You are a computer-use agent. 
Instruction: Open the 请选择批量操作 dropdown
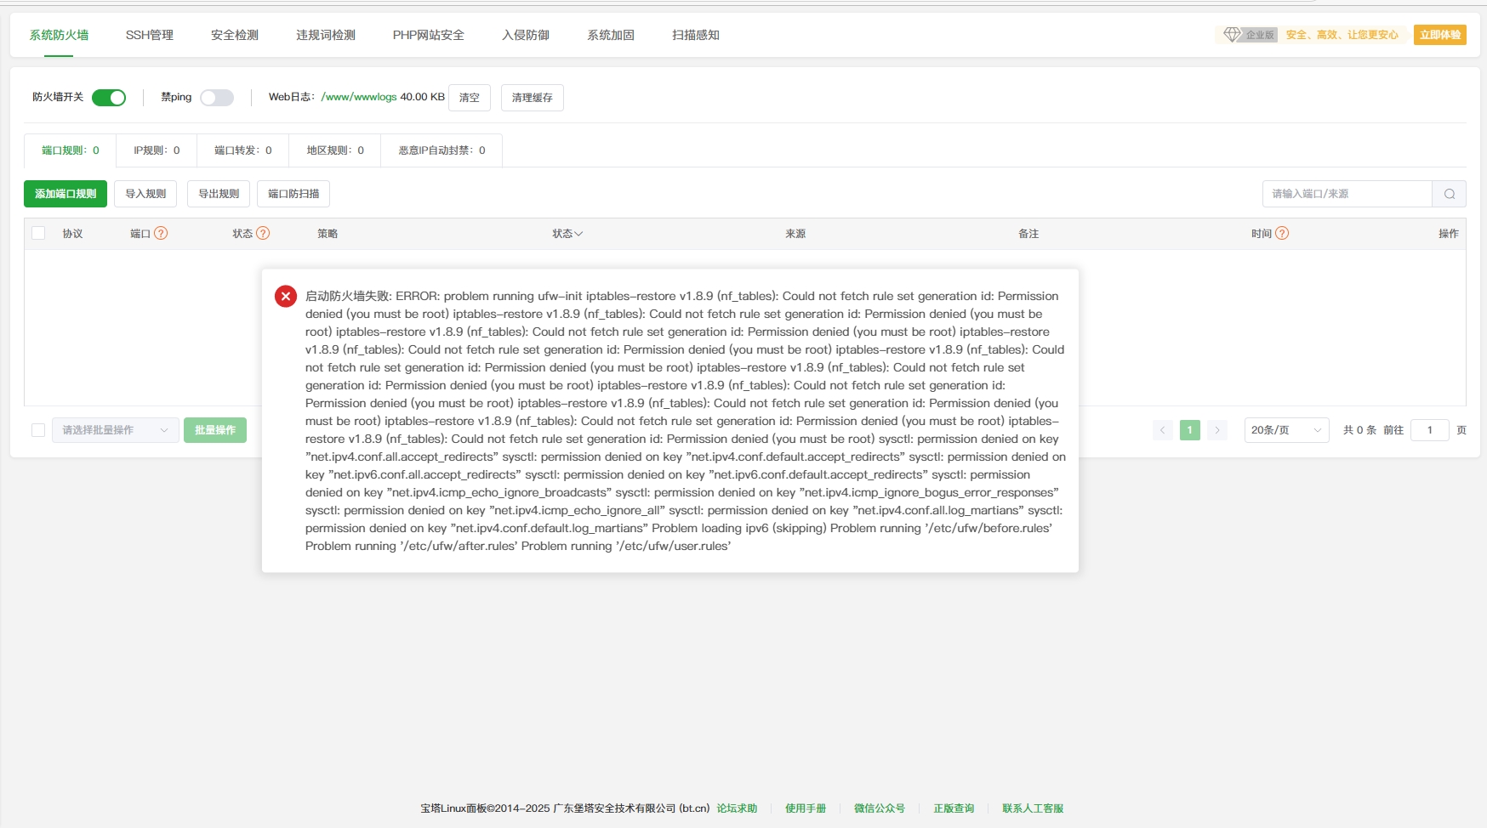point(116,430)
